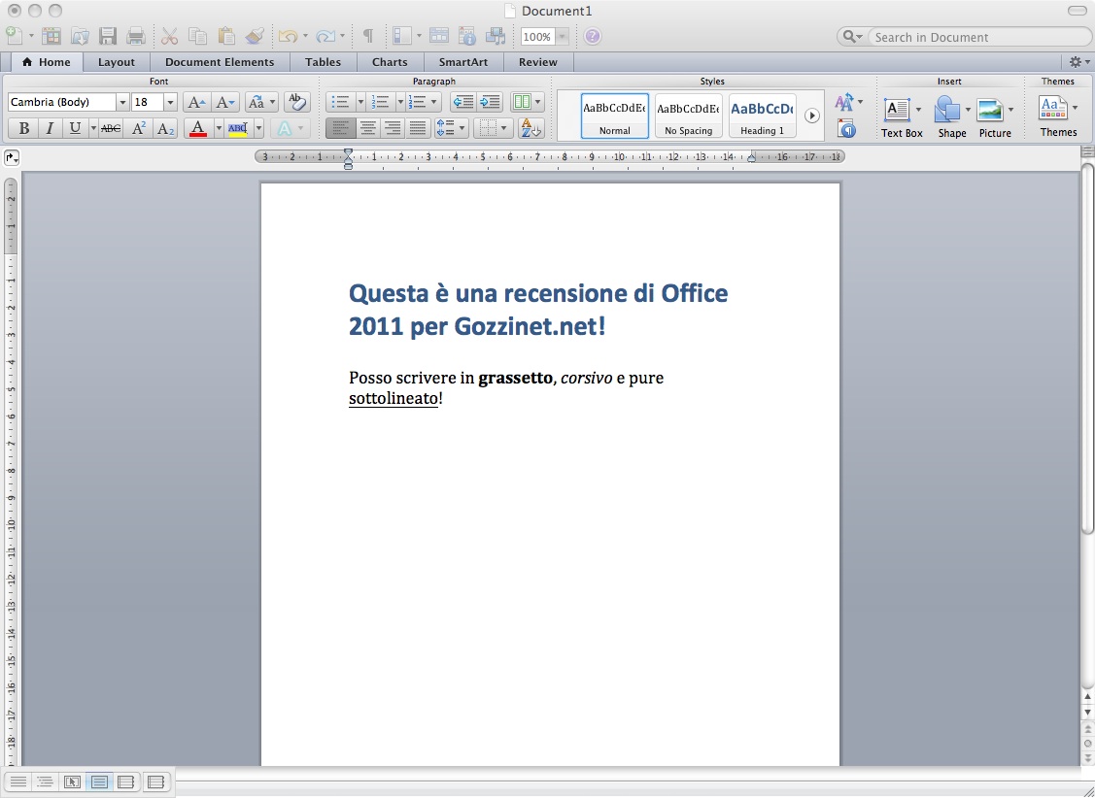
Task: Switch to the Layout tab
Action: pyautogui.click(x=116, y=62)
